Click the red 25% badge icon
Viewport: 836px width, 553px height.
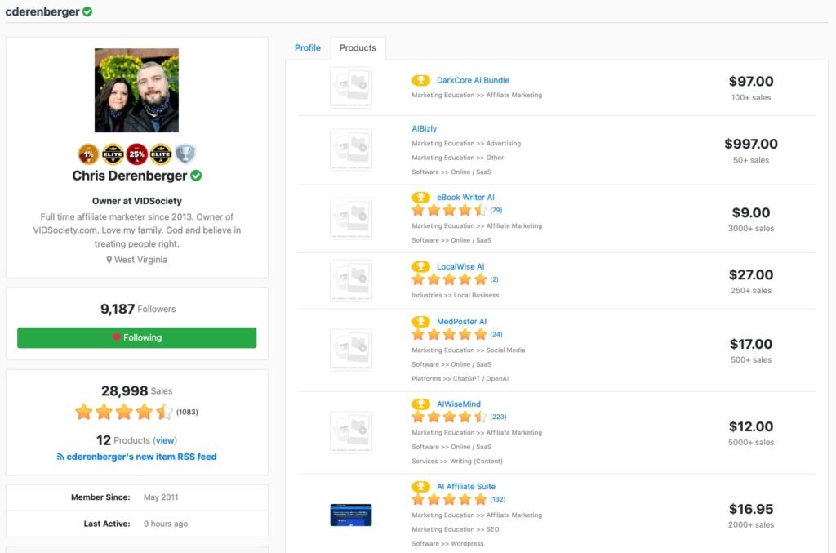pyautogui.click(x=136, y=154)
